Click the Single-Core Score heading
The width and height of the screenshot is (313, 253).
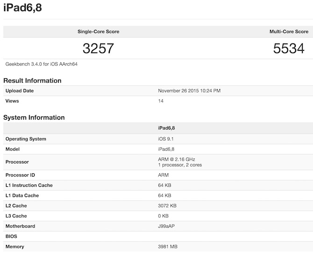(98, 32)
